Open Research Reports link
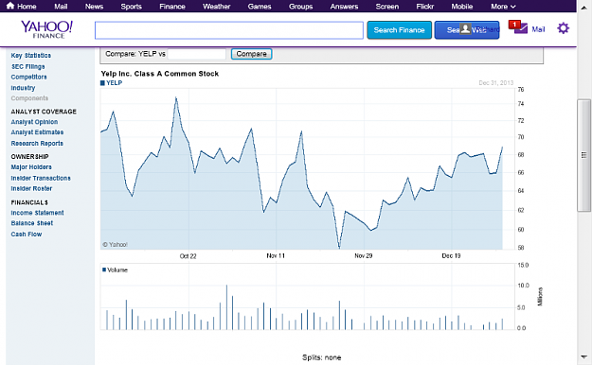The height and width of the screenshot is (365, 592). (37, 144)
